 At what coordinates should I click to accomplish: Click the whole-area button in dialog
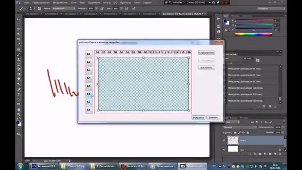206,68
